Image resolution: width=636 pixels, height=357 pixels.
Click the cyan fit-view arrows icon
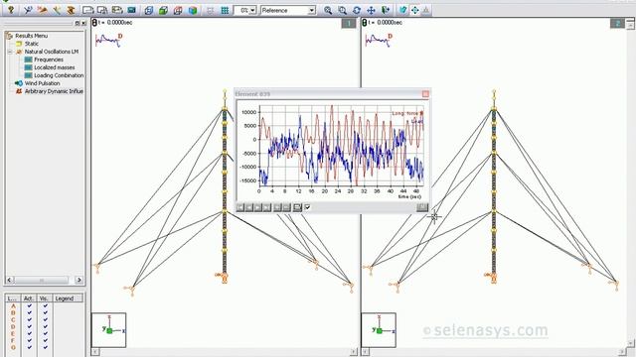tap(415, 10)
